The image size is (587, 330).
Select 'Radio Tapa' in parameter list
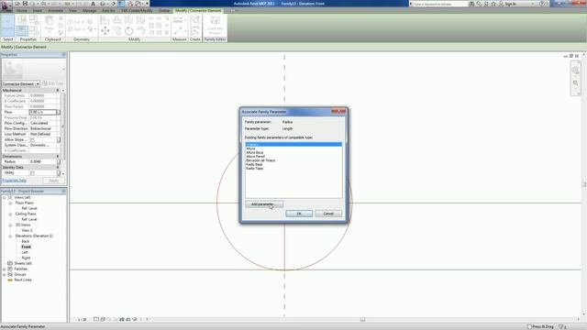254,169
